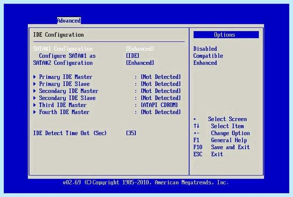The height and width of the screenshot is (197, 293).
Task: Open Third IDE Master ATAPI CDROM entry
Action: click(x=107, y=105)
